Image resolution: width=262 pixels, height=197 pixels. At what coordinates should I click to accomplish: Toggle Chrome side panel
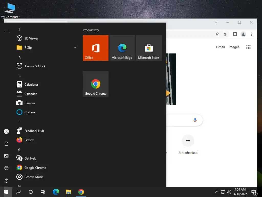235,34
